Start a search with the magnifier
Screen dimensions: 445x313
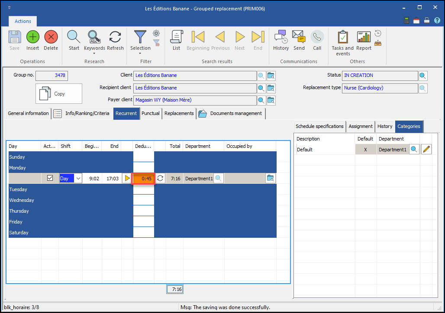point(74,37)
